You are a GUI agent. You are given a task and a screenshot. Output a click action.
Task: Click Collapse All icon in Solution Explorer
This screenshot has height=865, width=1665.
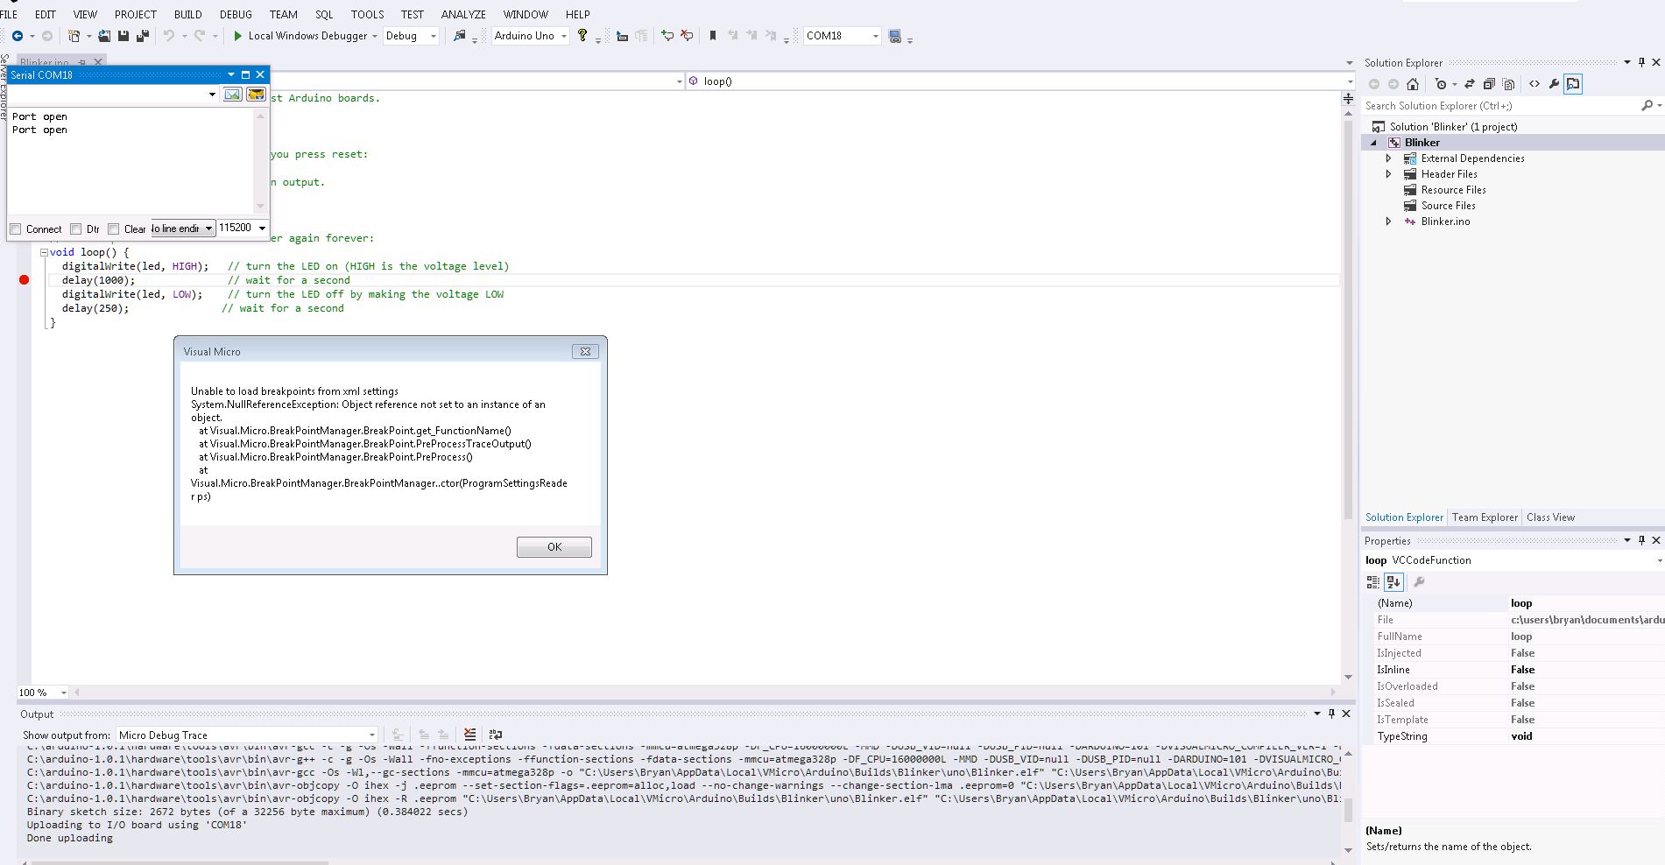pyautogui.click(x=1489, y=84)
